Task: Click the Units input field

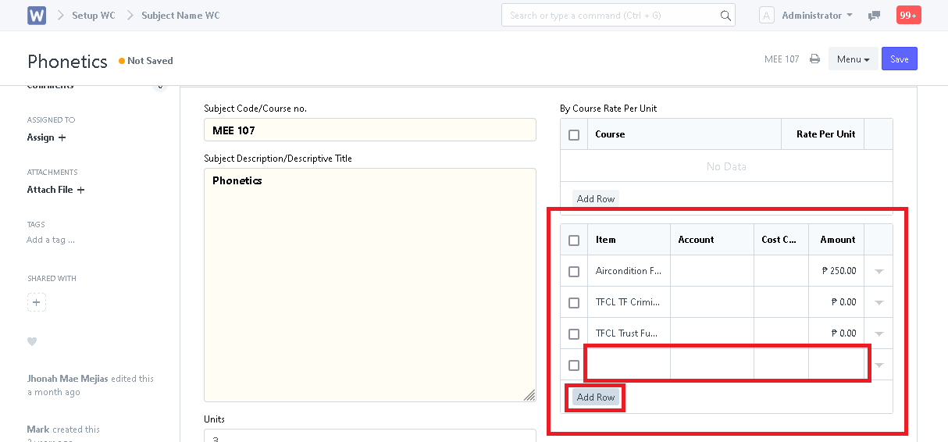Action: [x=370, y=436]
